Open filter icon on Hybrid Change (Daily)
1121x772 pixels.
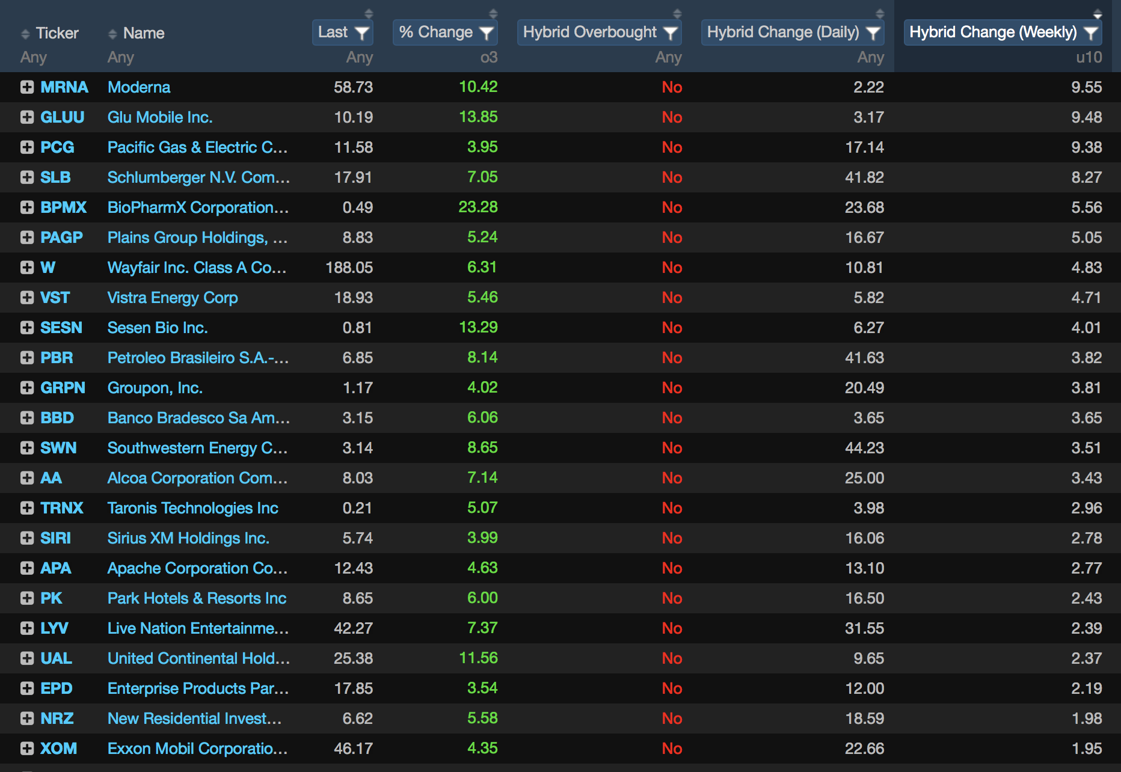point(873,32)
